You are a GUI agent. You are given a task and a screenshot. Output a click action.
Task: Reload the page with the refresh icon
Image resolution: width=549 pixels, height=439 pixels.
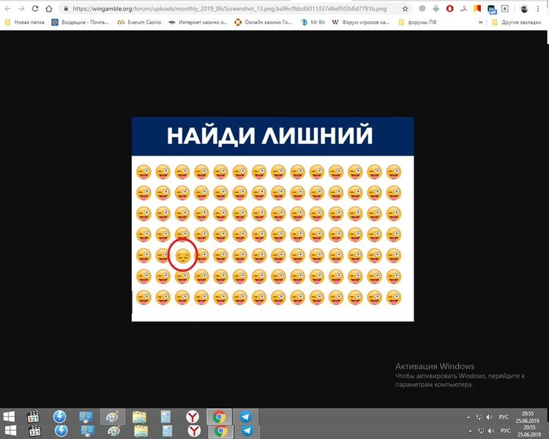34,9
